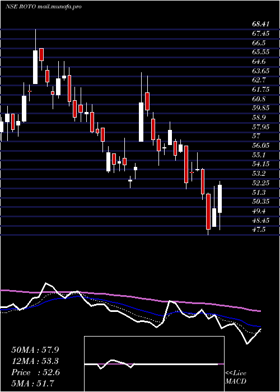The width and height of the screenshot is (280, 392).
Task: Click the 60.8 price axis label
Action: point(259,99)
